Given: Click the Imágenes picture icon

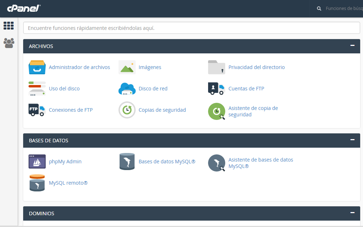Looking at the screenshot, I should [127, 67].
